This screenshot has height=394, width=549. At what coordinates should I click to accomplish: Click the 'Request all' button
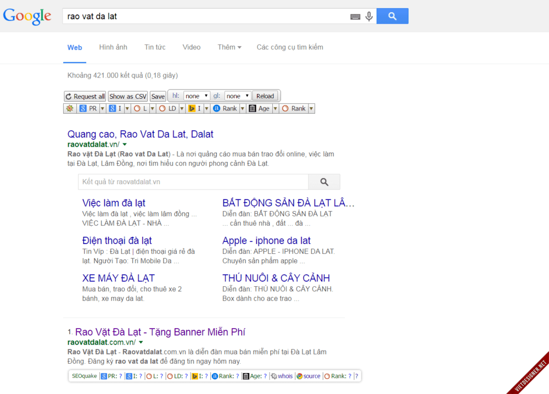tap(85, 96)
